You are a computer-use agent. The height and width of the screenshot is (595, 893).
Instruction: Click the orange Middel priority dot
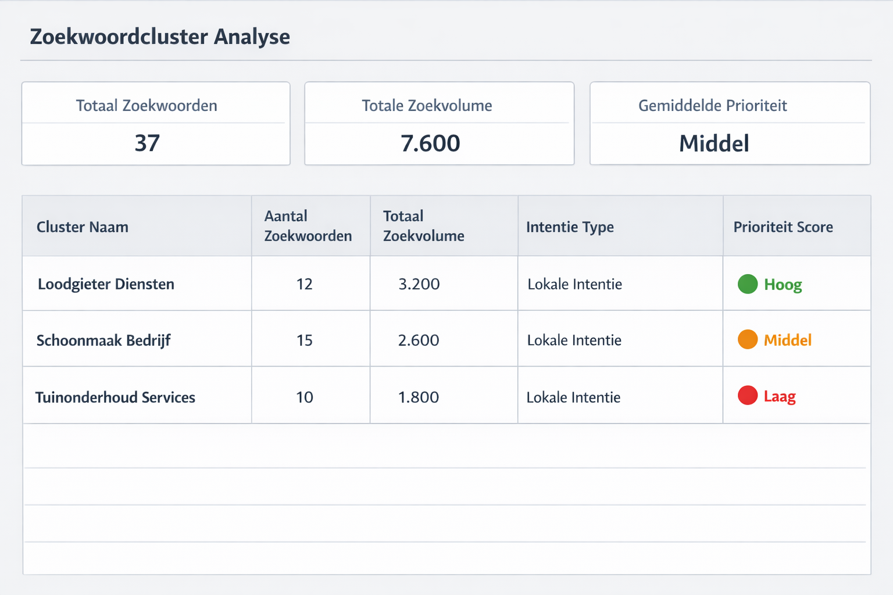pos(747,339)
